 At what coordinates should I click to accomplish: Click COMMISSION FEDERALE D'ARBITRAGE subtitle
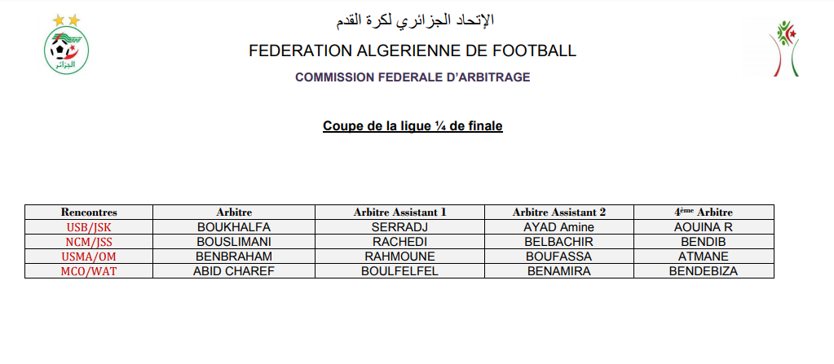[413, 77]
